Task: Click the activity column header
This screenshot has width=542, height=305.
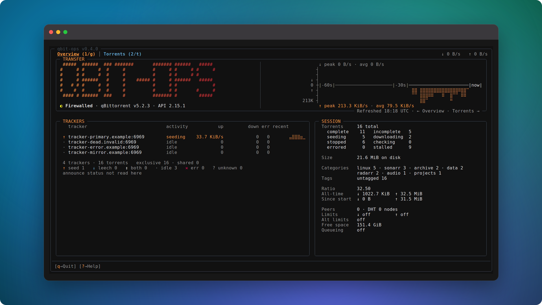Action: click(177, 127)
